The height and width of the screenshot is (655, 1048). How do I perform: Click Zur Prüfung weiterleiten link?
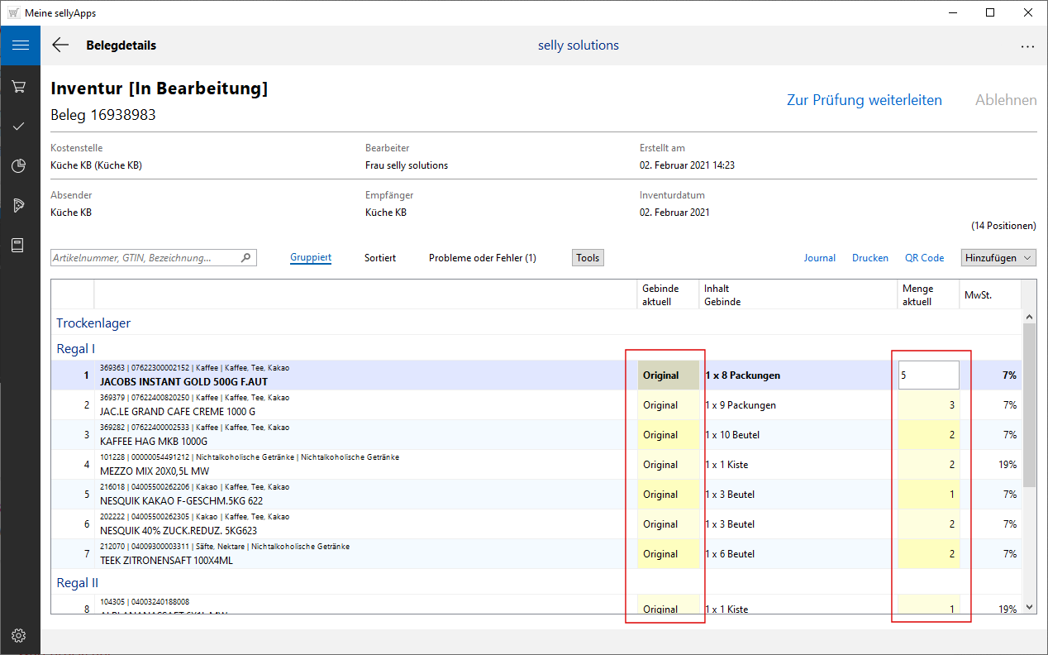(x=864, y=100)
